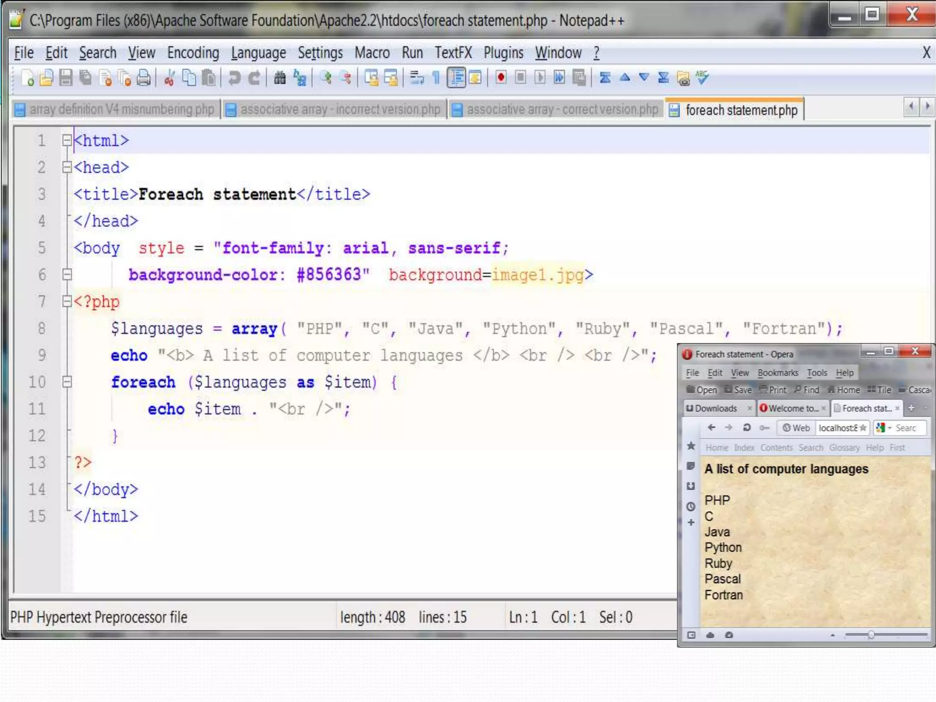Click the Undo arrow icon

point(234,78)
